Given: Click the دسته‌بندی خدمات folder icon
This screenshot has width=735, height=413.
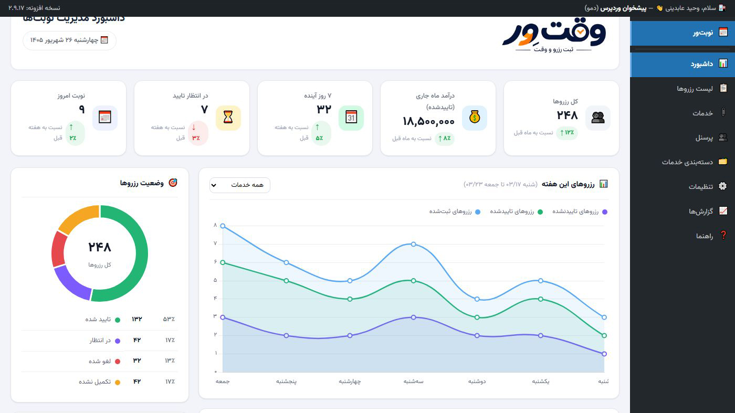Looking at the screenshot, I should pos(723,162).
